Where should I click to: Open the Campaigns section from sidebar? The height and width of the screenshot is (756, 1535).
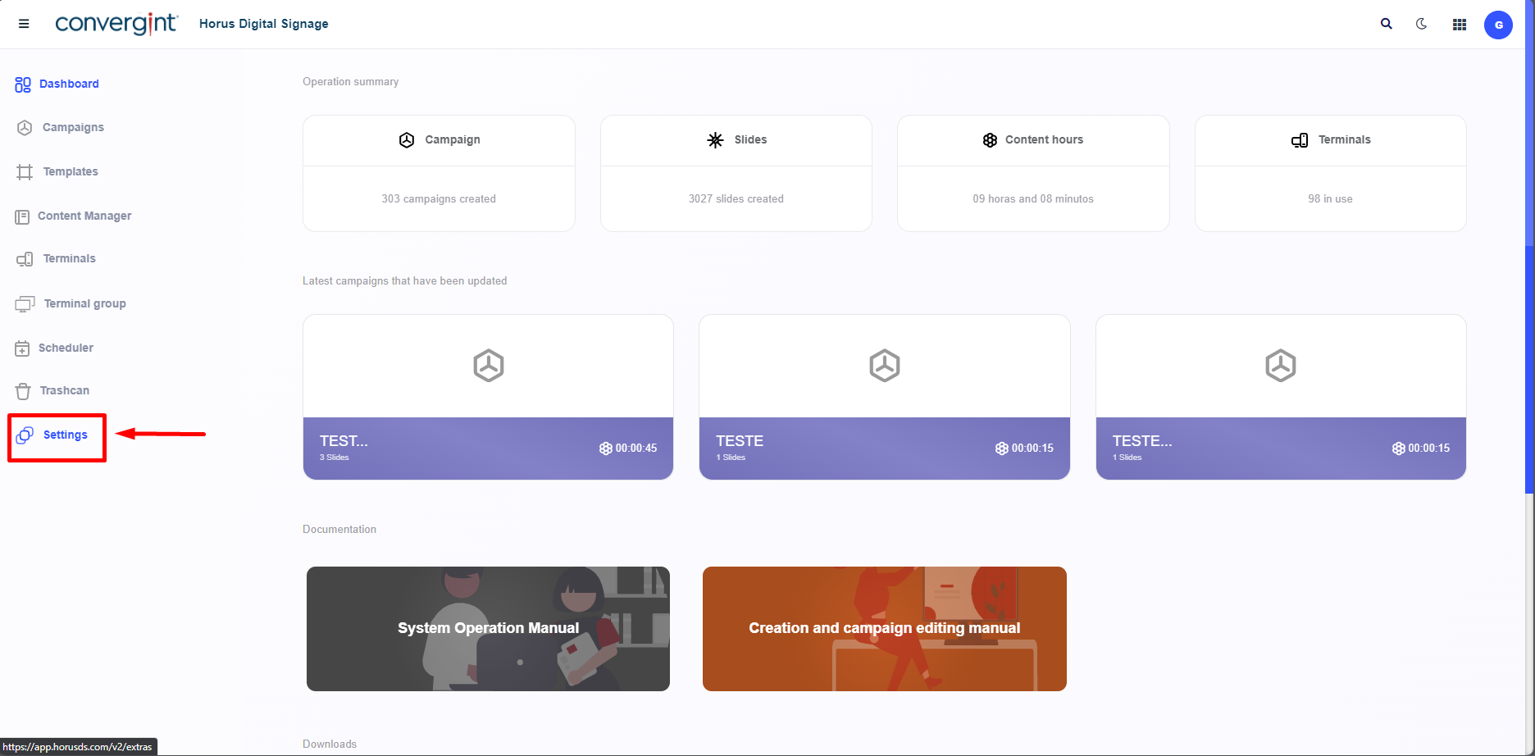coord(71,127)
